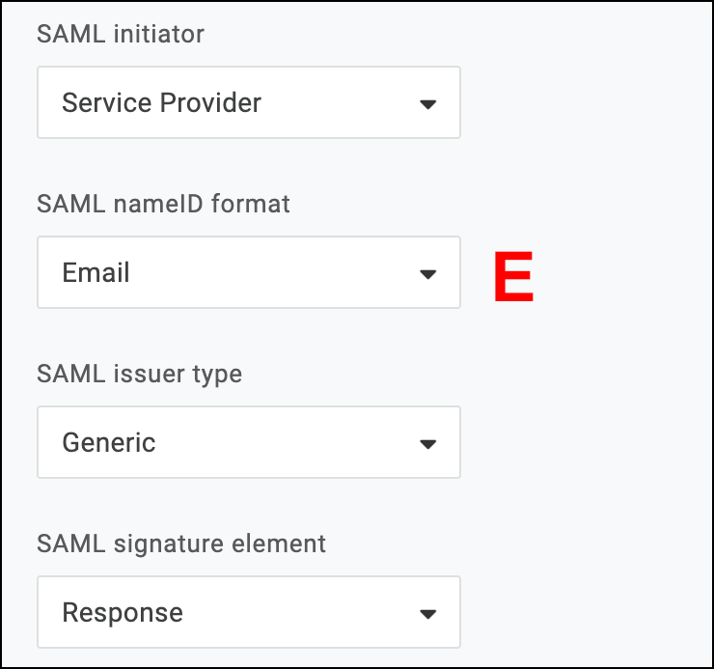The image size is (714, 669).
Task: Click the 'Generic' selected value text
Action: point(108,442)
